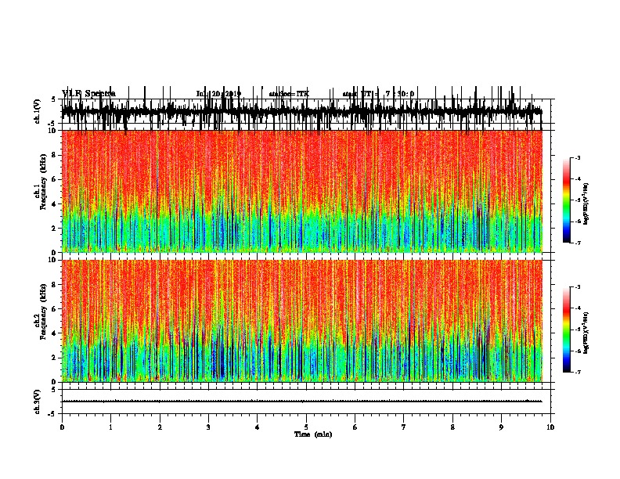Click the 6 minute time axis tick

point(355,427)
